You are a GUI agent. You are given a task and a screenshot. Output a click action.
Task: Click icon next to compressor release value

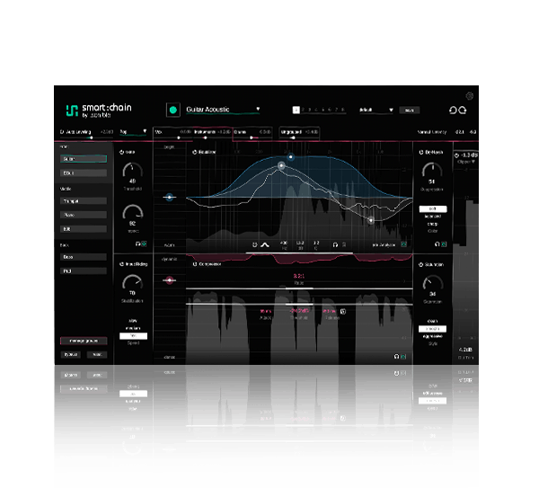coord(343,312)
